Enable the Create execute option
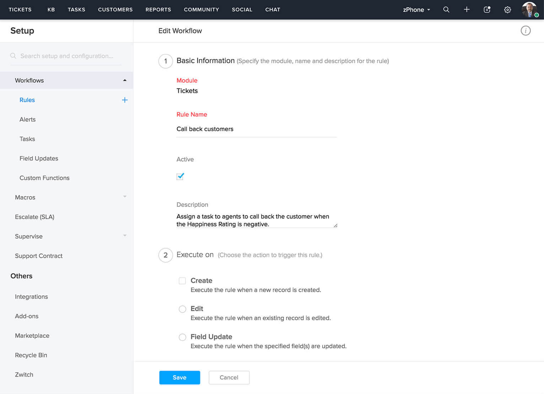 182,280
